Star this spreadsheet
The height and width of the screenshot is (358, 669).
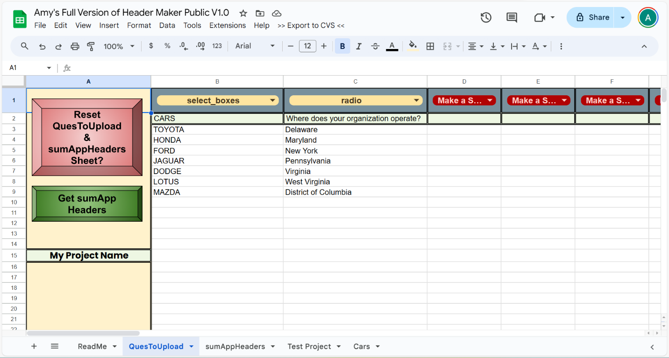pyautogui.click(x=243, y=14)
